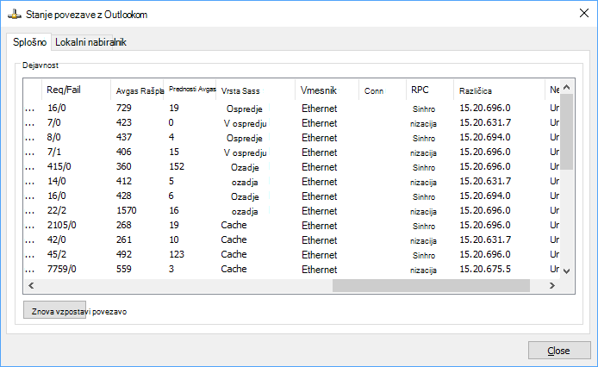Click the vertical scrollbar thumb

[567, 132]
